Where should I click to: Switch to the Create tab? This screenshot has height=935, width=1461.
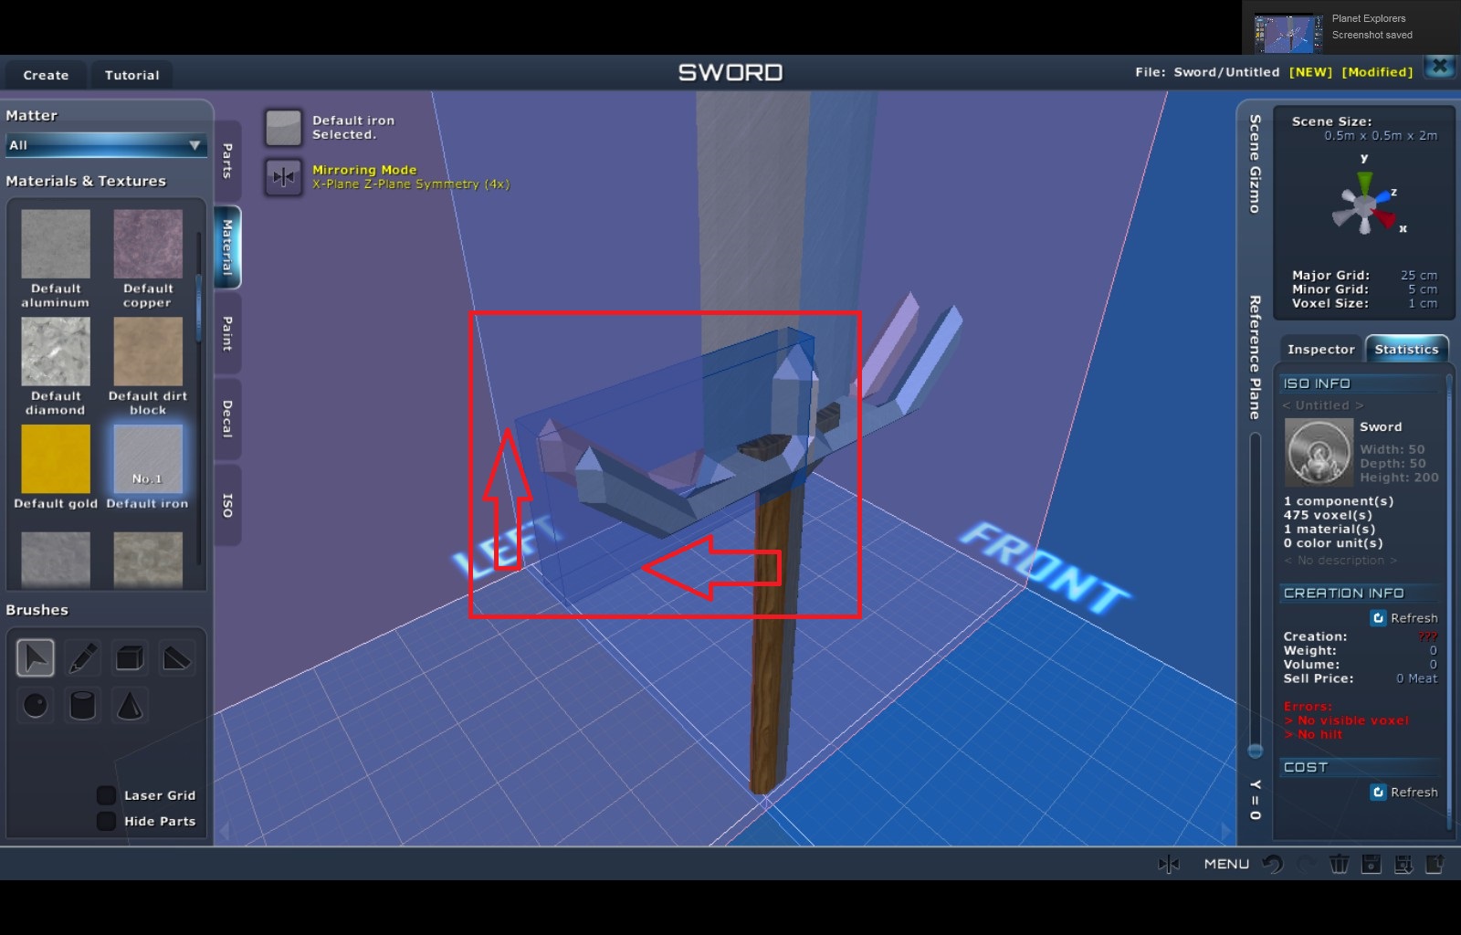[46, 75]
